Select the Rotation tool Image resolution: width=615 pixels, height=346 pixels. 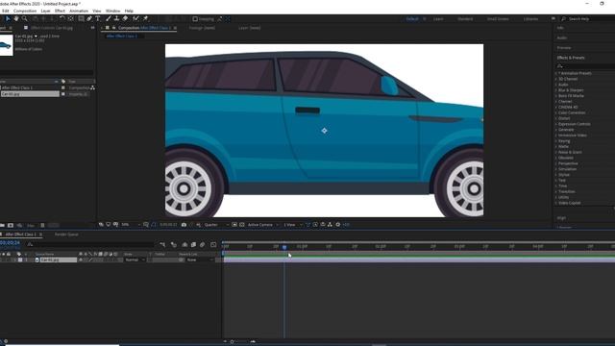(x=62, y=19)
